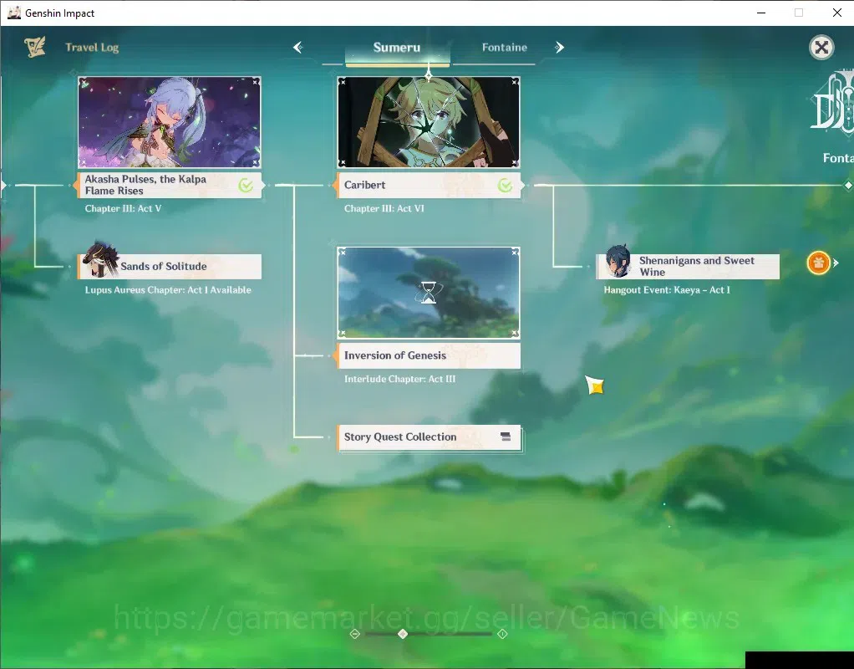The width and height of the screenshot is (854, 669).
Task: Open the Story Quest Collection
Action: coord(429,437)
